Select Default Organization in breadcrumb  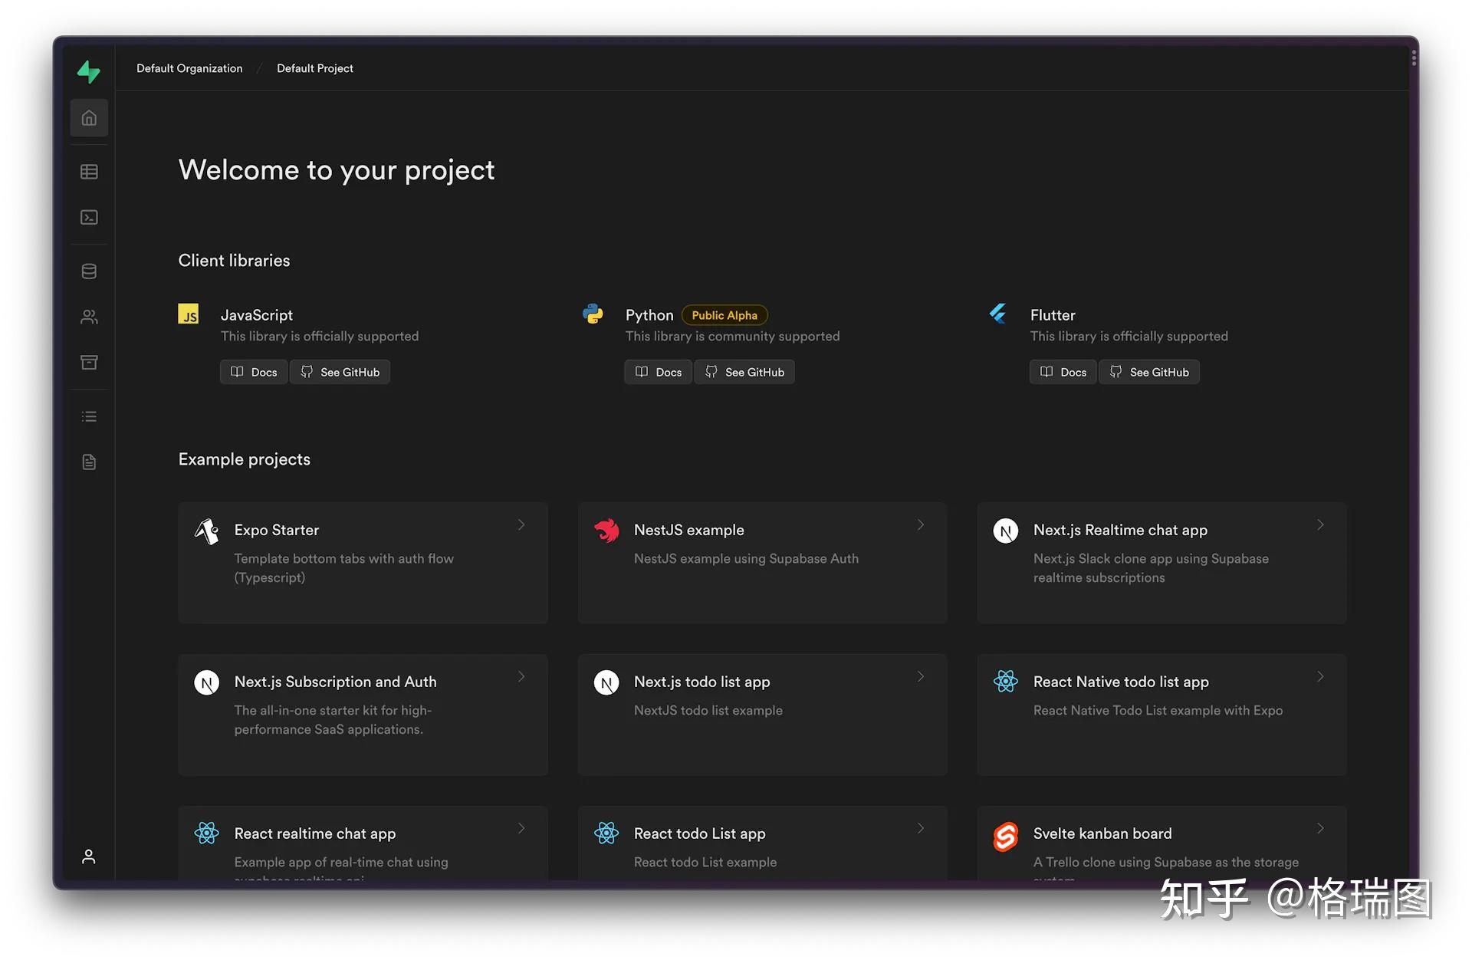pyautogui.click(x=189, y=68)
